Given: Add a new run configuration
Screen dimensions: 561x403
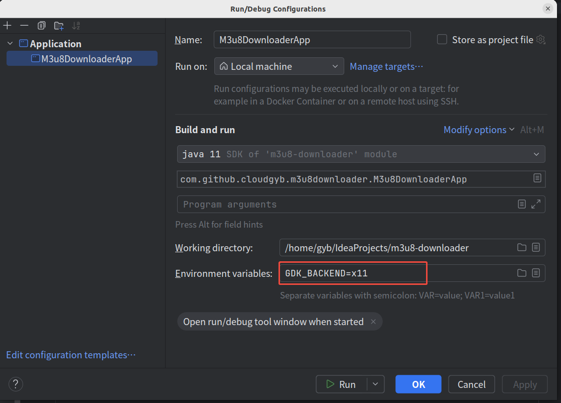Looking at the screenshot, I should (x=7, y=25).
